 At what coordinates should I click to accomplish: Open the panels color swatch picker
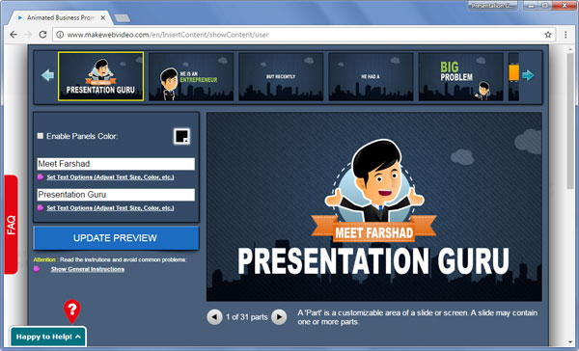181,136
